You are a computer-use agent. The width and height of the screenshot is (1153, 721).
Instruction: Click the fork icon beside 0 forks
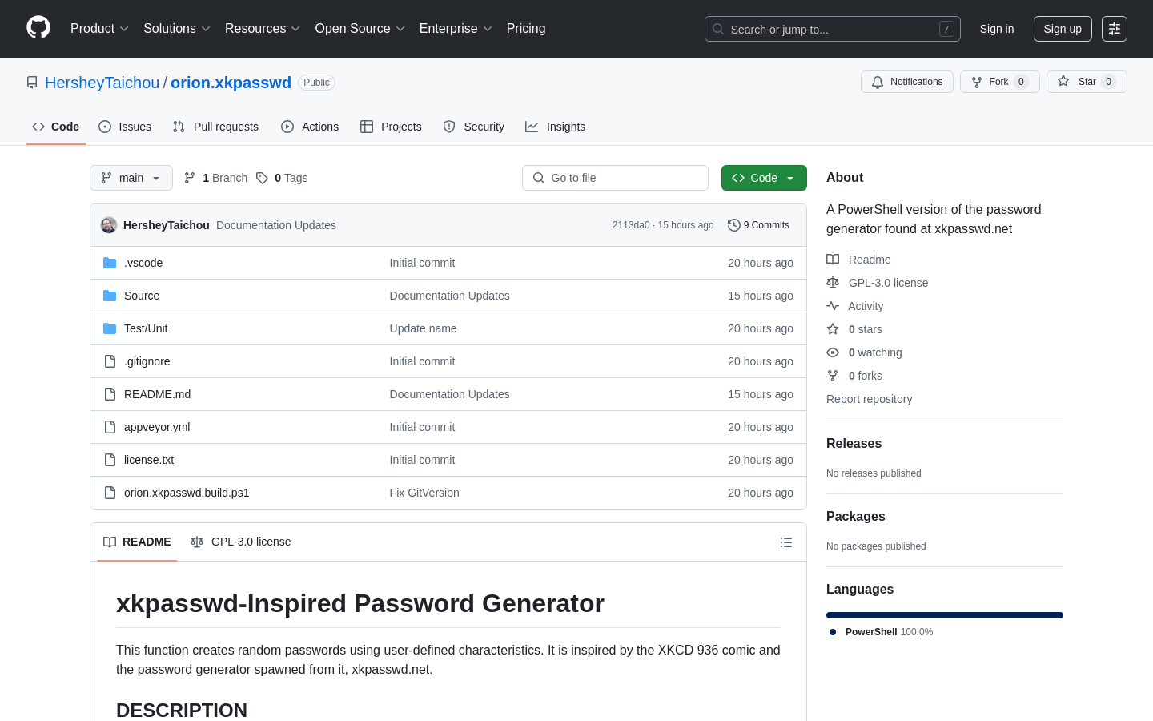pos(833,376)
